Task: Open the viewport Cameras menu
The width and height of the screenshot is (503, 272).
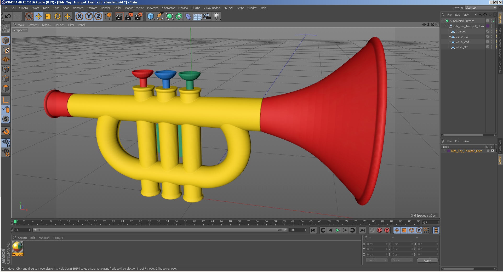Action: coord(33,25)
